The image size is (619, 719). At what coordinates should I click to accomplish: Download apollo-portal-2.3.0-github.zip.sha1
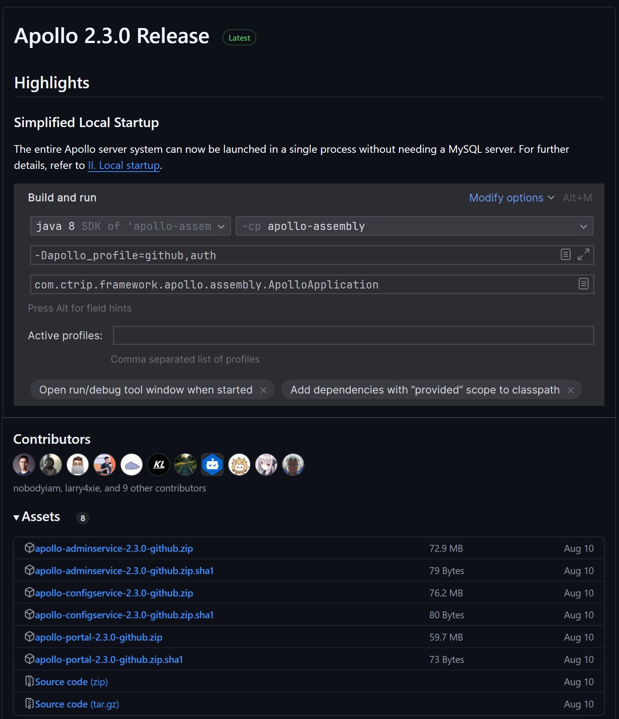tap(109, 659)
